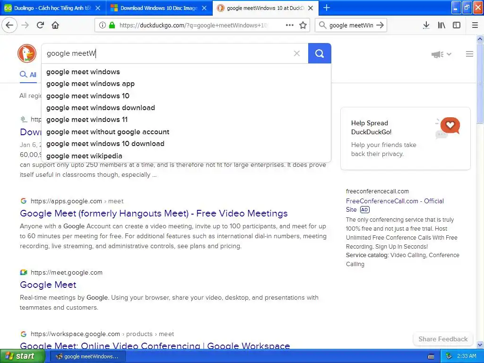The image size is (484, 363).
Task: Close the Duolingo tab
Action: click(x=98, y=8)
